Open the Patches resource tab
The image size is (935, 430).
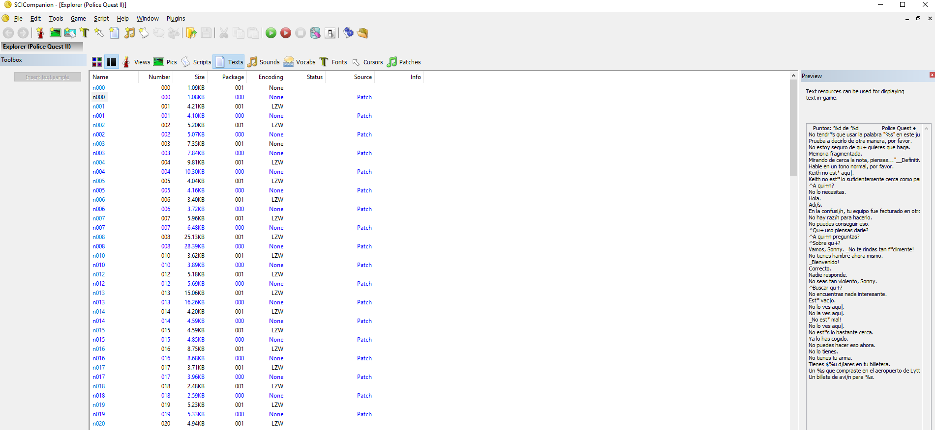coord(404,62)
